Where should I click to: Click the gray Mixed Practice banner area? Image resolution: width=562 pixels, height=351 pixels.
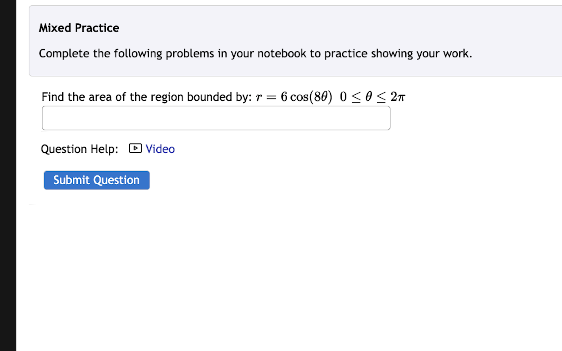pos(274,40)
